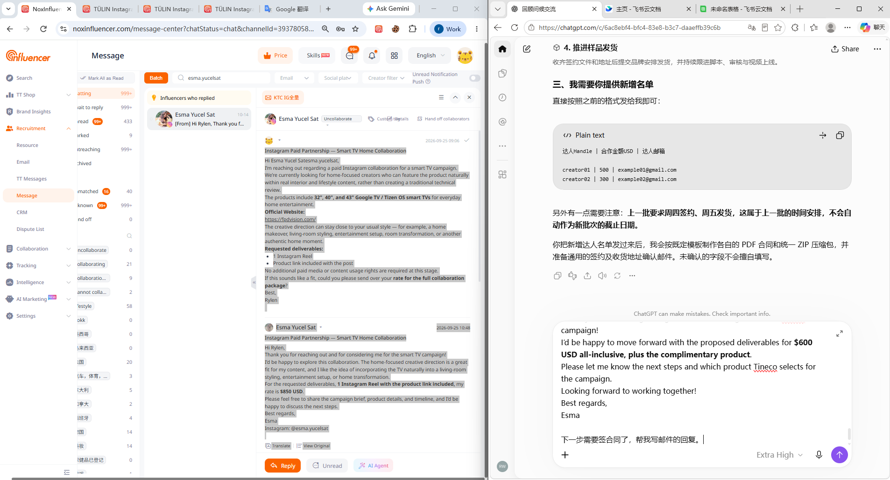Open the Uncollaborate status dropdown
The image size is (890, 480).
pyautogui.click(x=341, y=119)
